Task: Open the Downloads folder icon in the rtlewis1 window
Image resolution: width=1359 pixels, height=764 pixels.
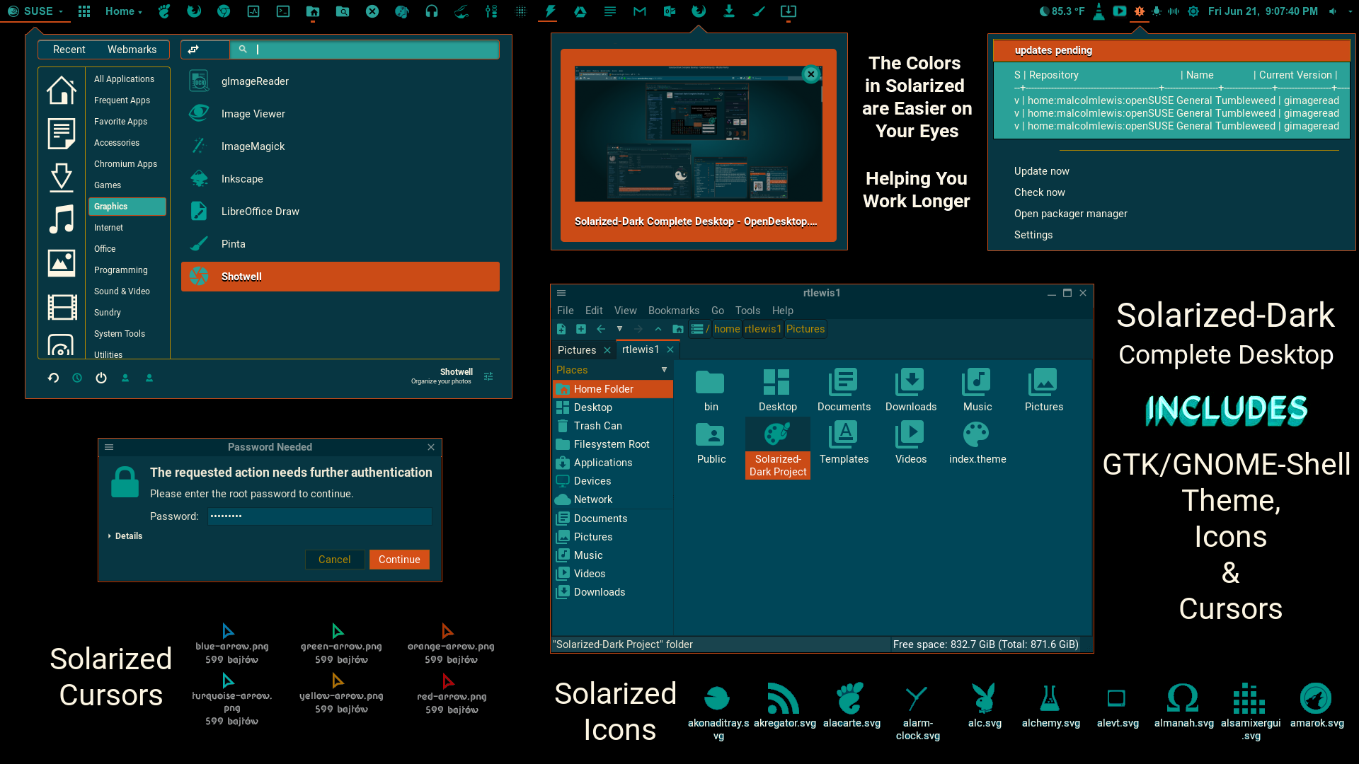Action: pyautogui.click(x=910, y=383)
